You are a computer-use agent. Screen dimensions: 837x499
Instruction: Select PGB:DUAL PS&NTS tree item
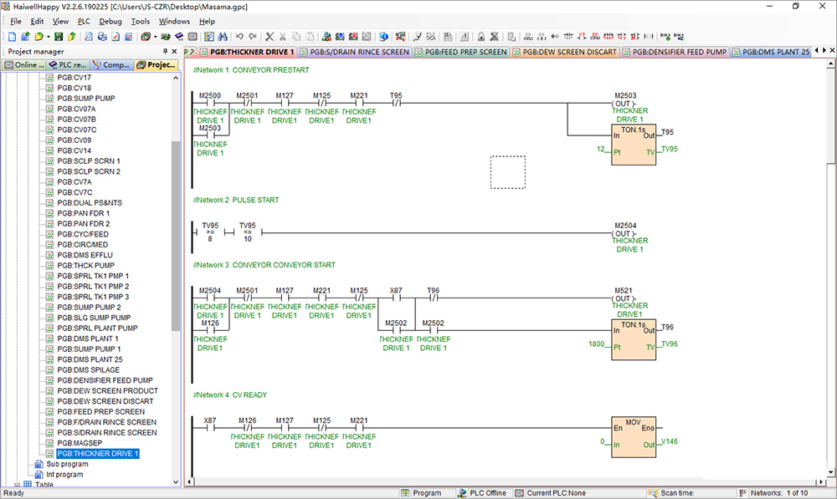(x=90, y=202)
